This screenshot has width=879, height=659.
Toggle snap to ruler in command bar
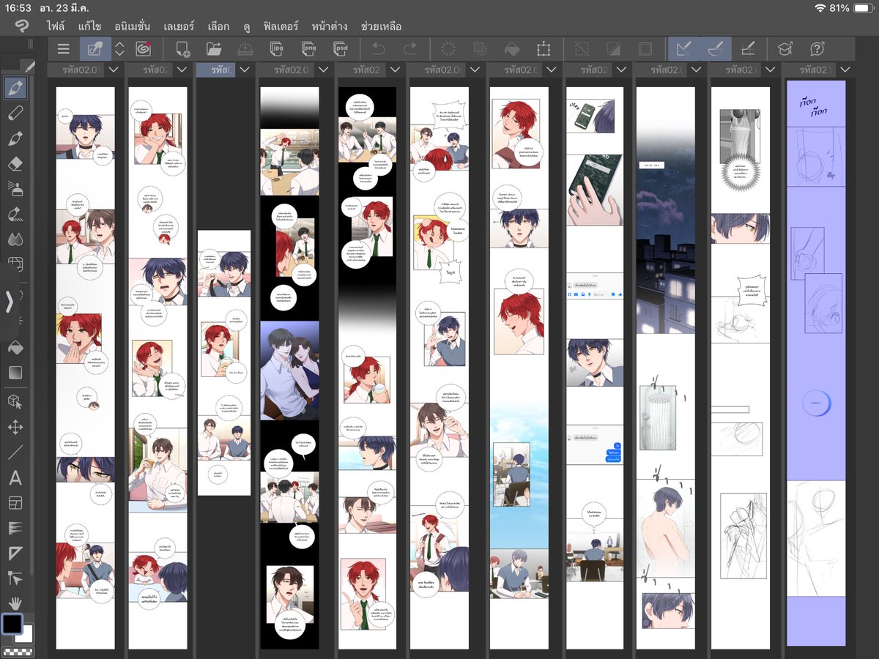pyautogui.click(x=683, y=49)
